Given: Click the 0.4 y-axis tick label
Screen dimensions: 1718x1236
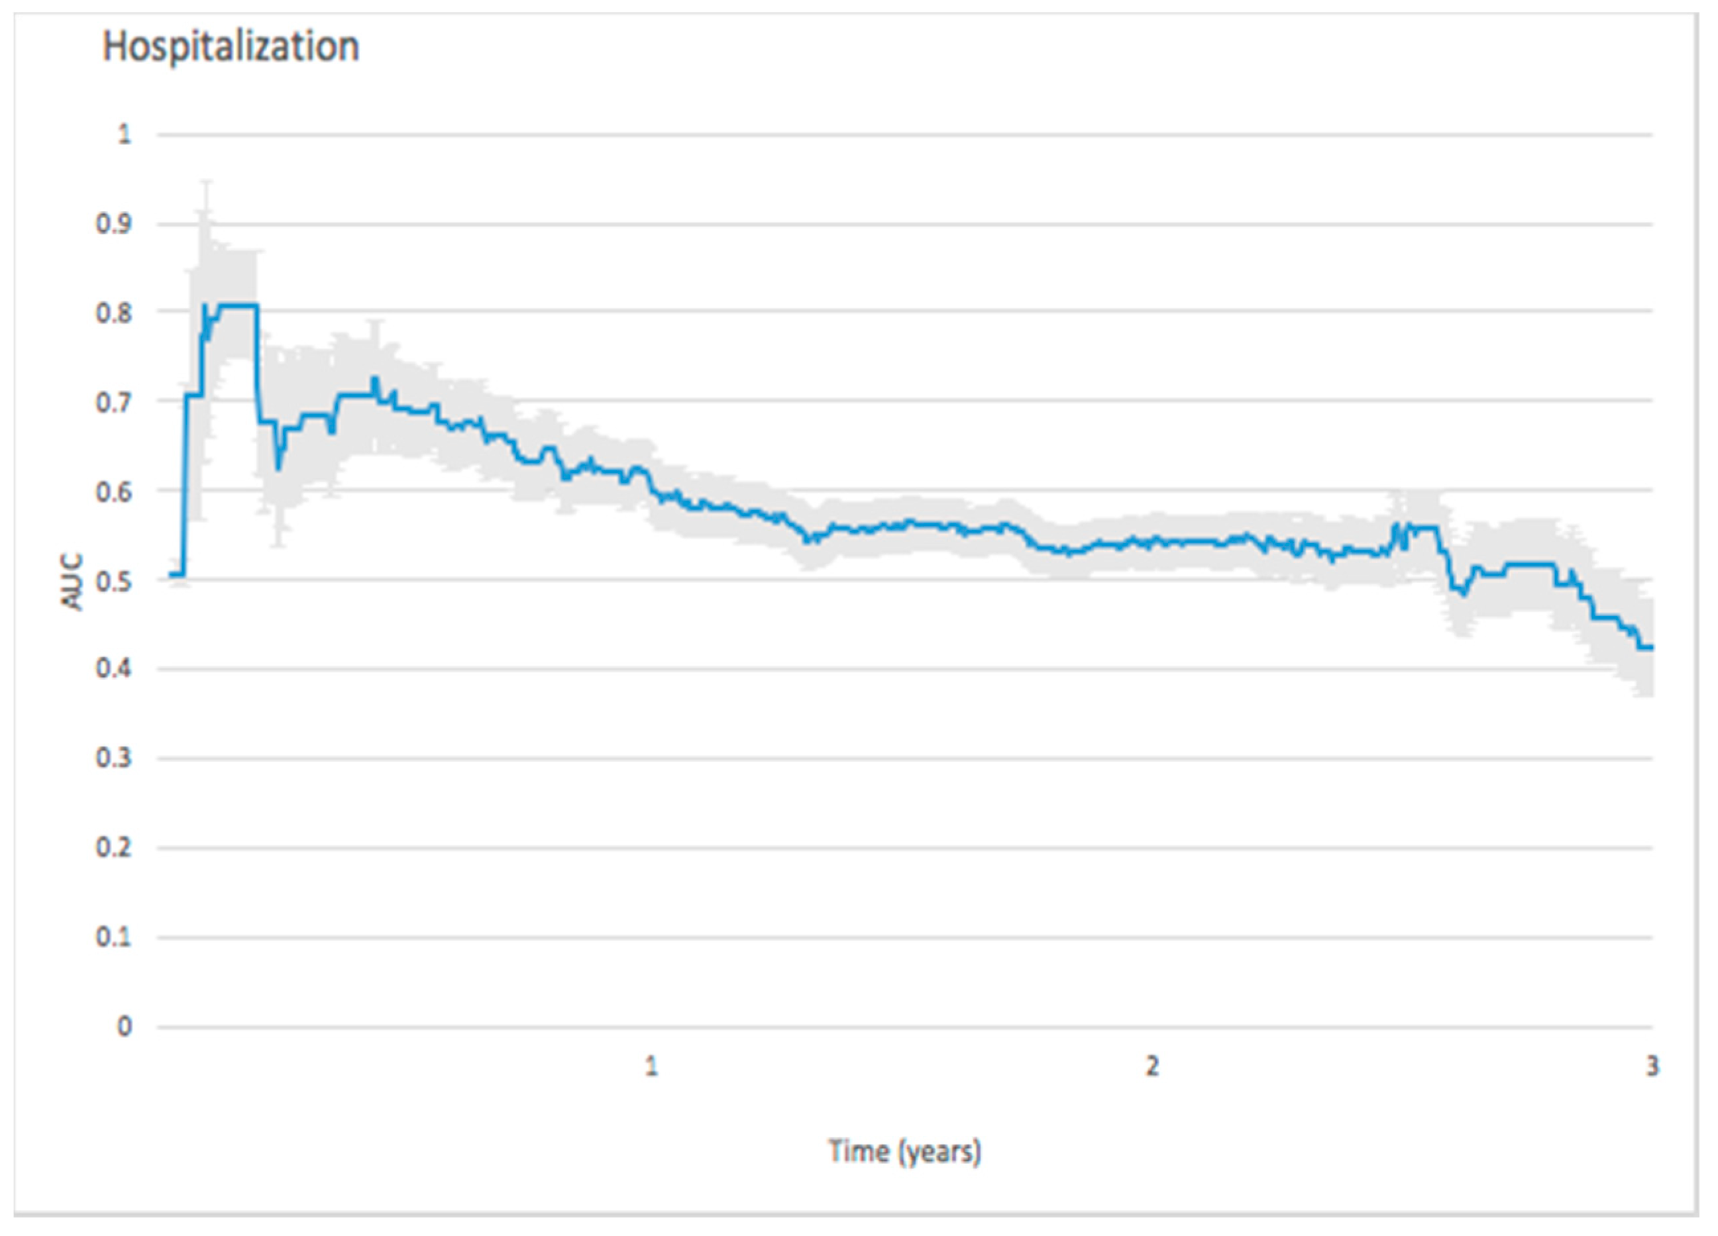Looking at the screenshot, I should 113,669.
